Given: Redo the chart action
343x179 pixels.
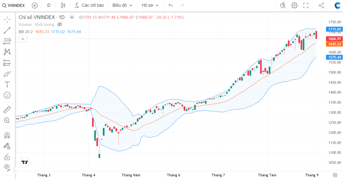Looking at the screenshot, I should pos(182,5).
